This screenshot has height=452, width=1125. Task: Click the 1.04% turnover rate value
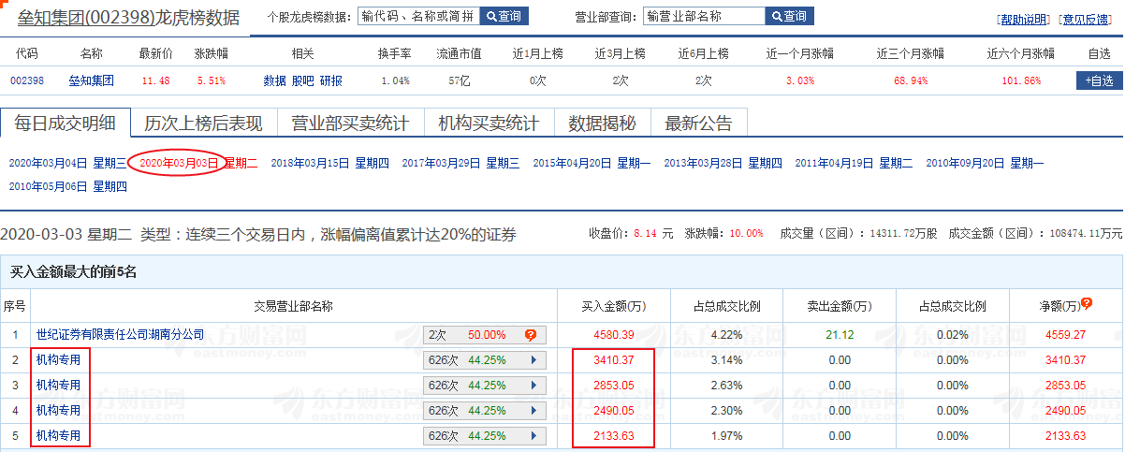(395, 80)
